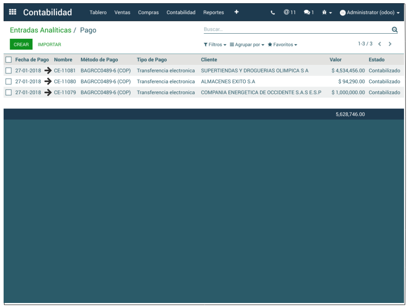Toggle the select-all header checkbox
This screenshot has height=307, width=410.
[9, 60]
